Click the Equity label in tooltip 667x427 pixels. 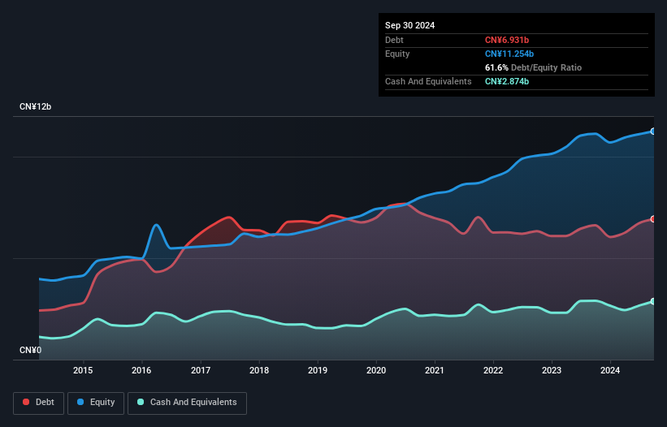[x=397, y=54]
